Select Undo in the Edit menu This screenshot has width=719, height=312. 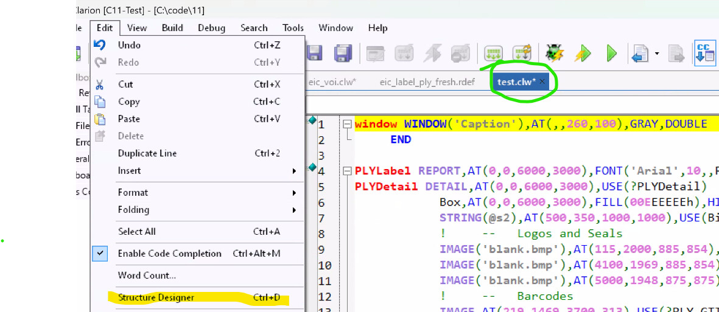pyautogui.click(x=129, y=45)
